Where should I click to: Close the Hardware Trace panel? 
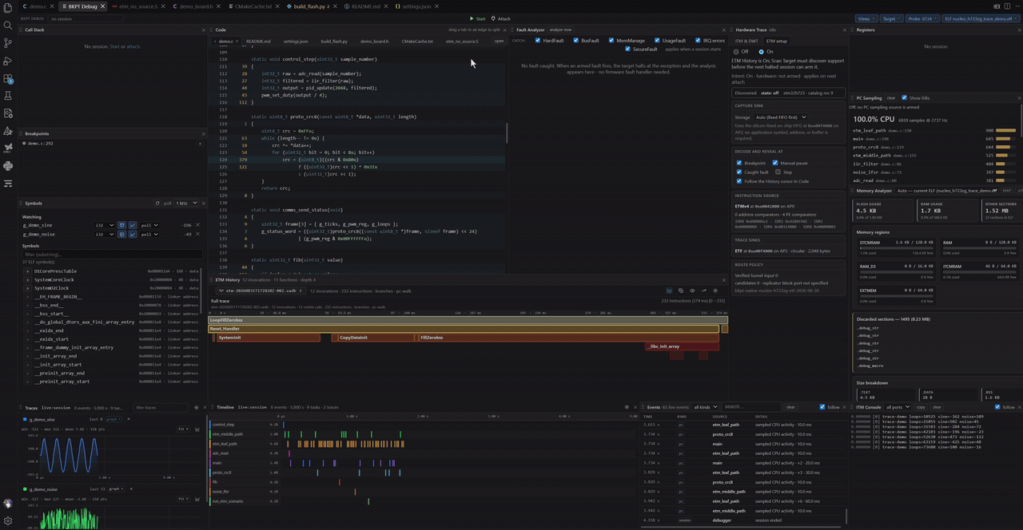[x=844, y=30]
